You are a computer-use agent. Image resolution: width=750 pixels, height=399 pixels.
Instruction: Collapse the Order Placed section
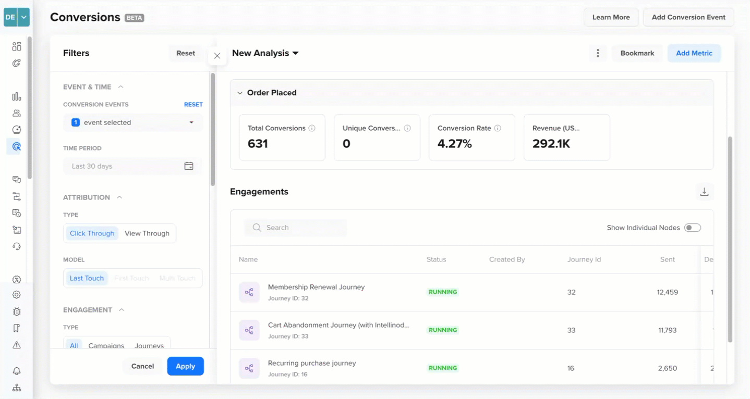point(240,93)
